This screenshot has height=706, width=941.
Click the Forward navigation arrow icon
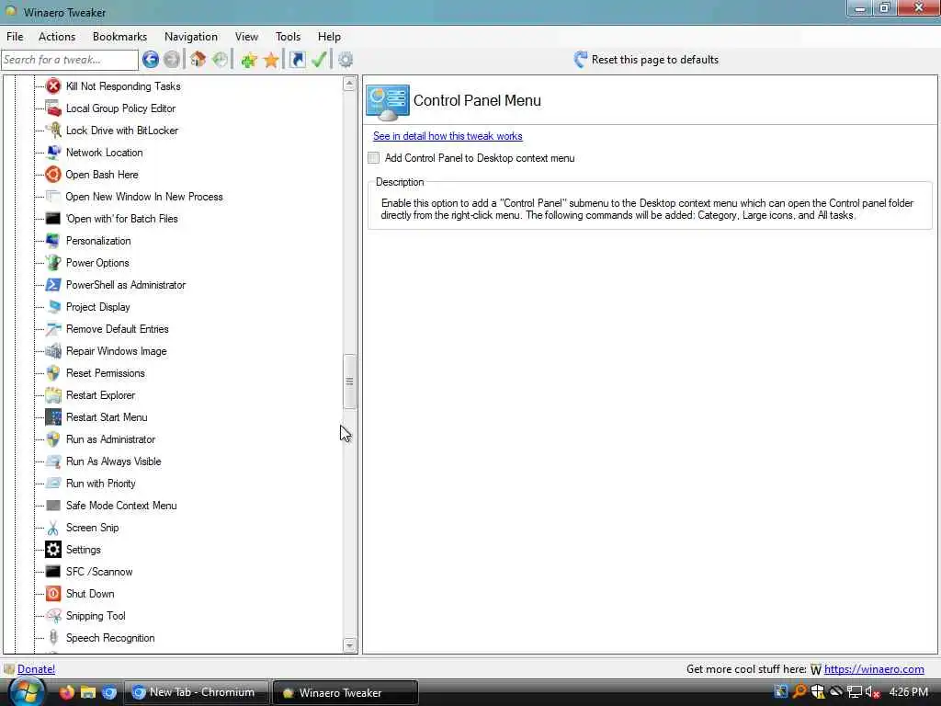tap(172, 60)
